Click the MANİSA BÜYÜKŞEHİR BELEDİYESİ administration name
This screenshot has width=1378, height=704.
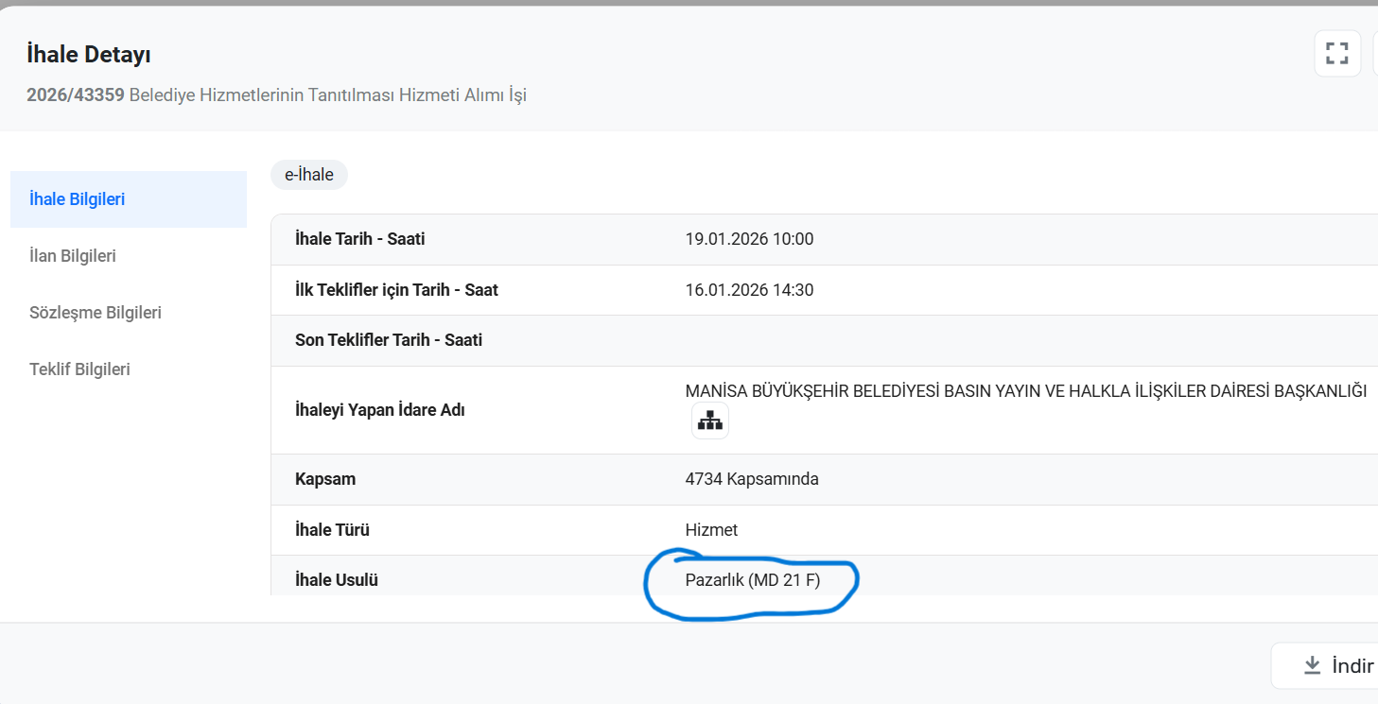1026,391
